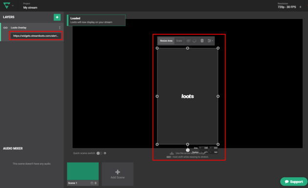The image size is (308, 188).
Task: Click the Area width field
Action: tap(203, 148)
